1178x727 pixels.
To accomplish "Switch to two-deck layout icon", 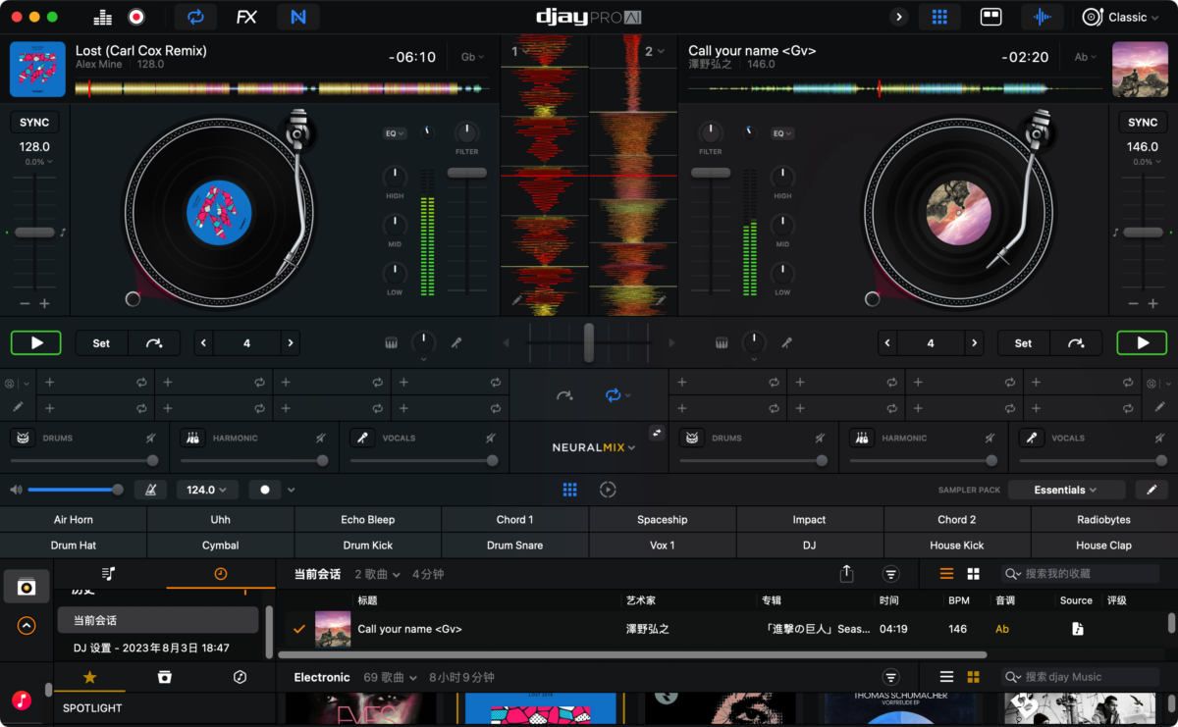I will 991,17.
